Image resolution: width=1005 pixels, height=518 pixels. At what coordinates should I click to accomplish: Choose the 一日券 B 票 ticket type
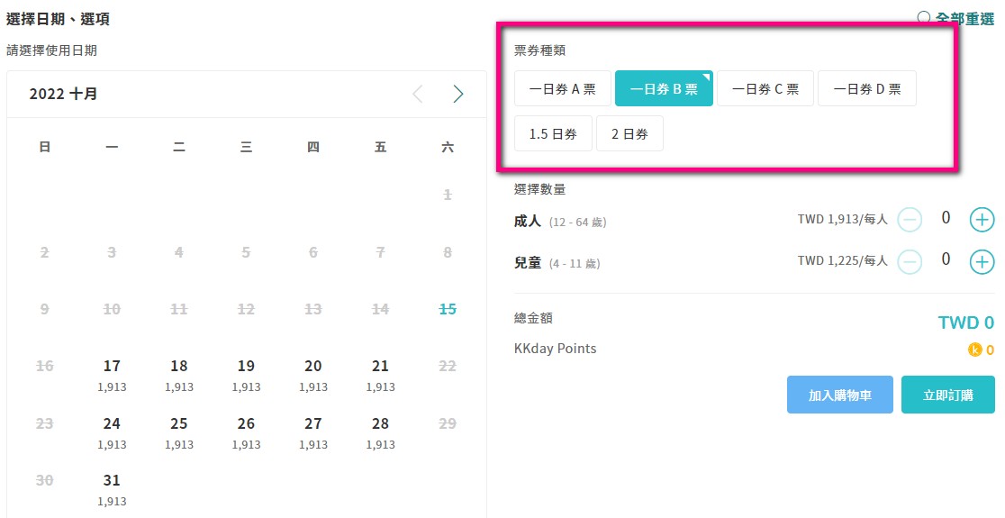(664, 88)
